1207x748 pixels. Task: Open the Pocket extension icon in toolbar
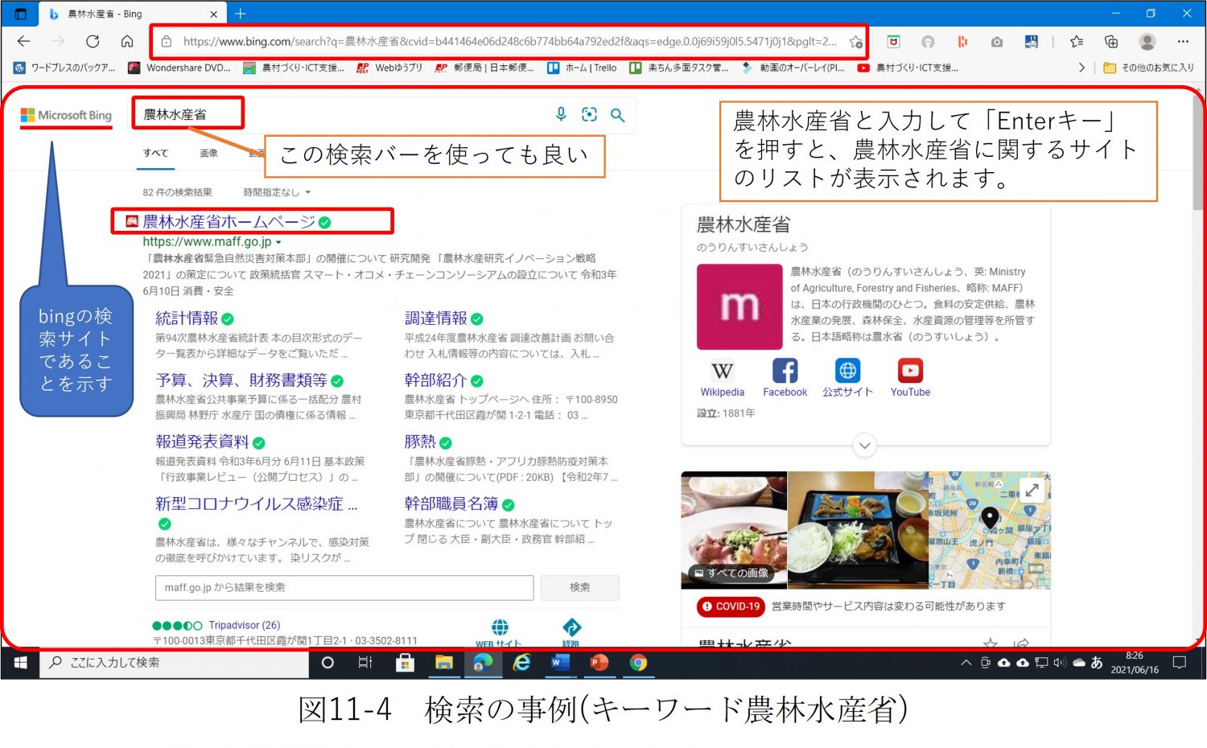(893, 42)
